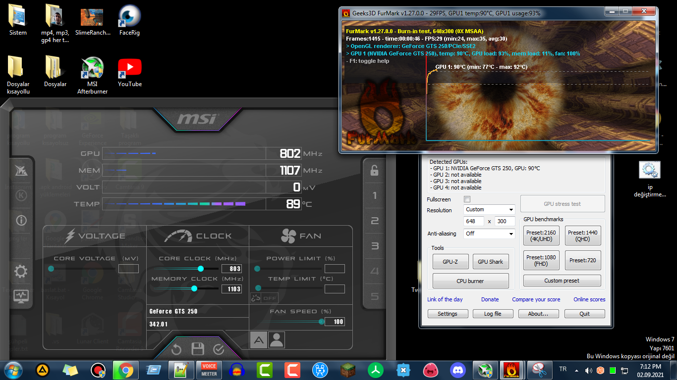This screenshot has width=677, height=380.
Task: Show Afterburner system information icon
Action: tap(21, 220)
